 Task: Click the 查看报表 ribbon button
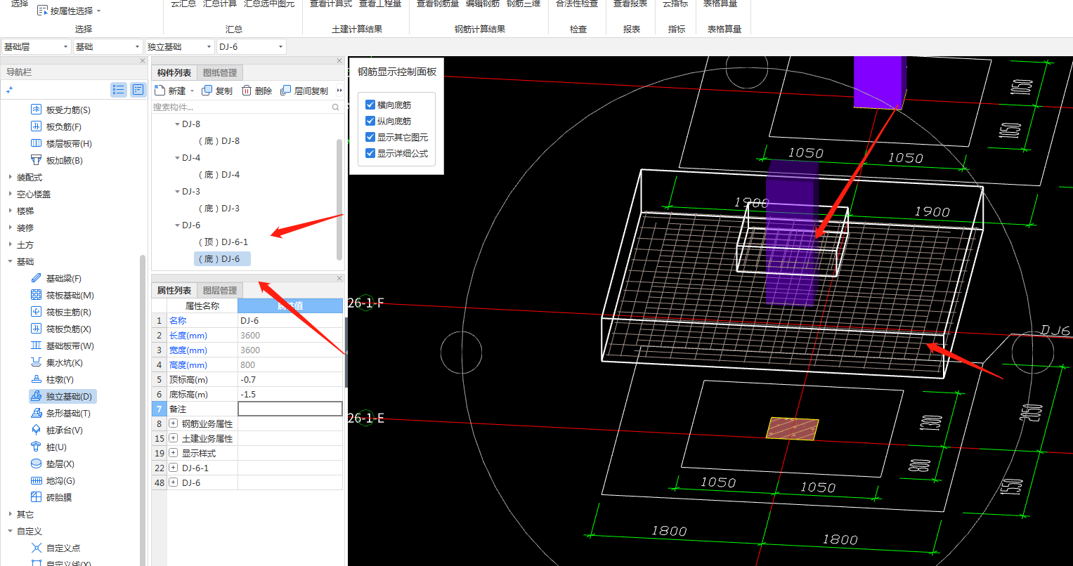pos(630,4)
